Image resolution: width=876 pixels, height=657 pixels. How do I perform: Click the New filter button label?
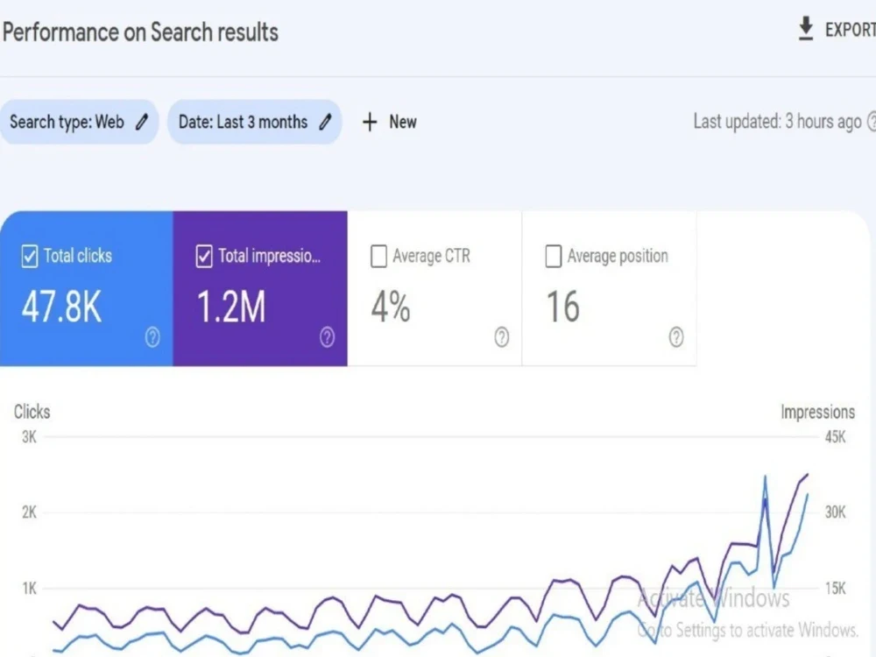(403, 122)
